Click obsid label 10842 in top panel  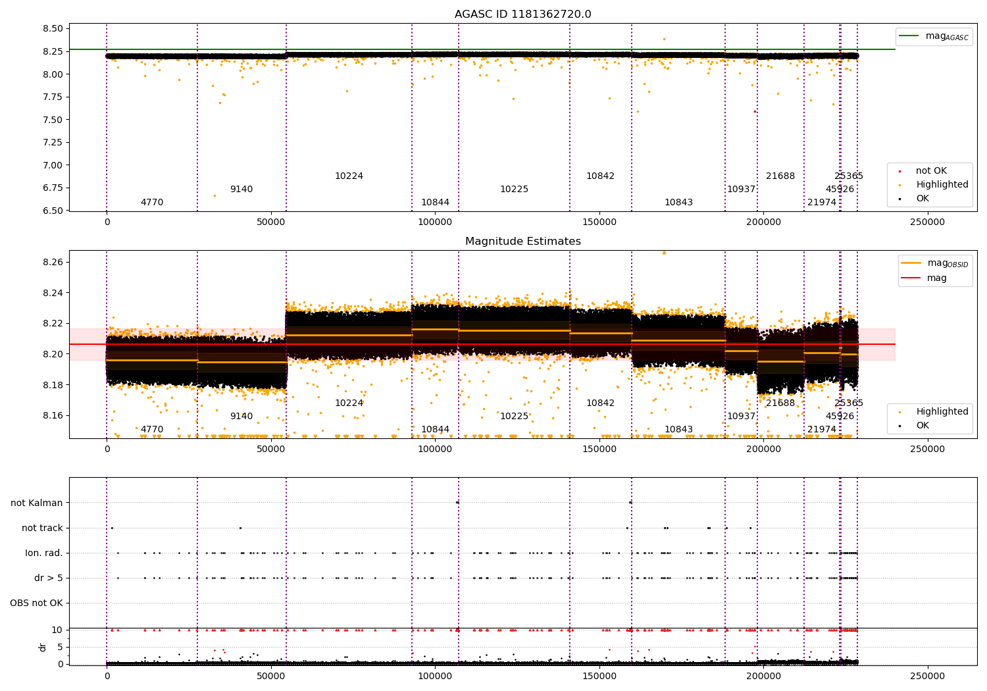point(600,176)
